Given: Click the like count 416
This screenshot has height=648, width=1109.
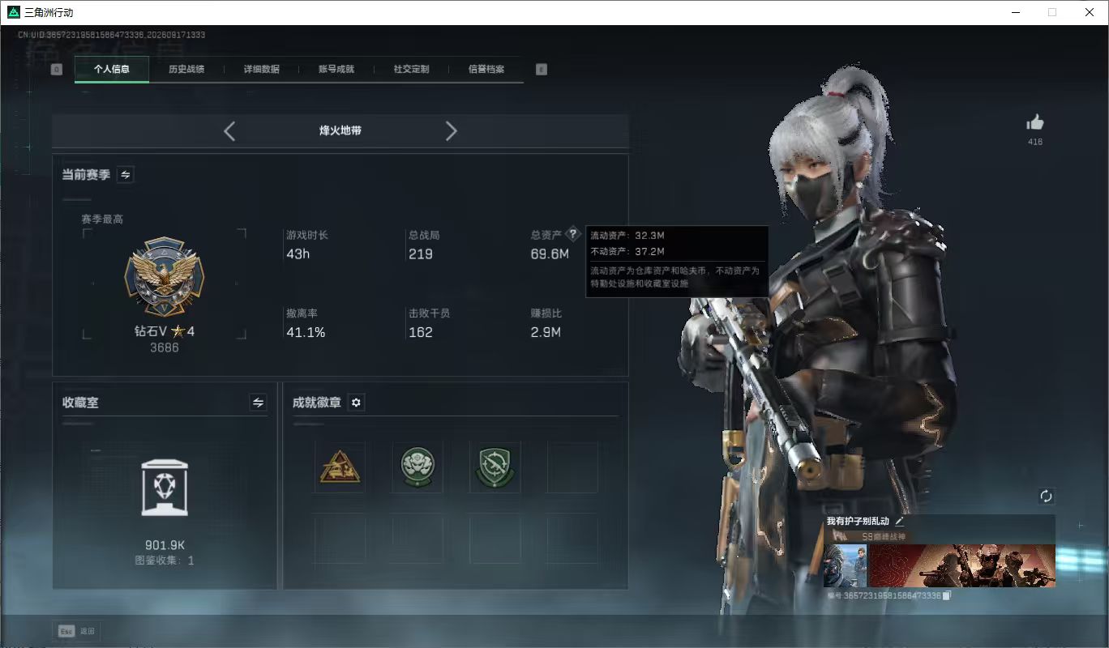Looking at the screenshot, I should tap(1035, 143).
